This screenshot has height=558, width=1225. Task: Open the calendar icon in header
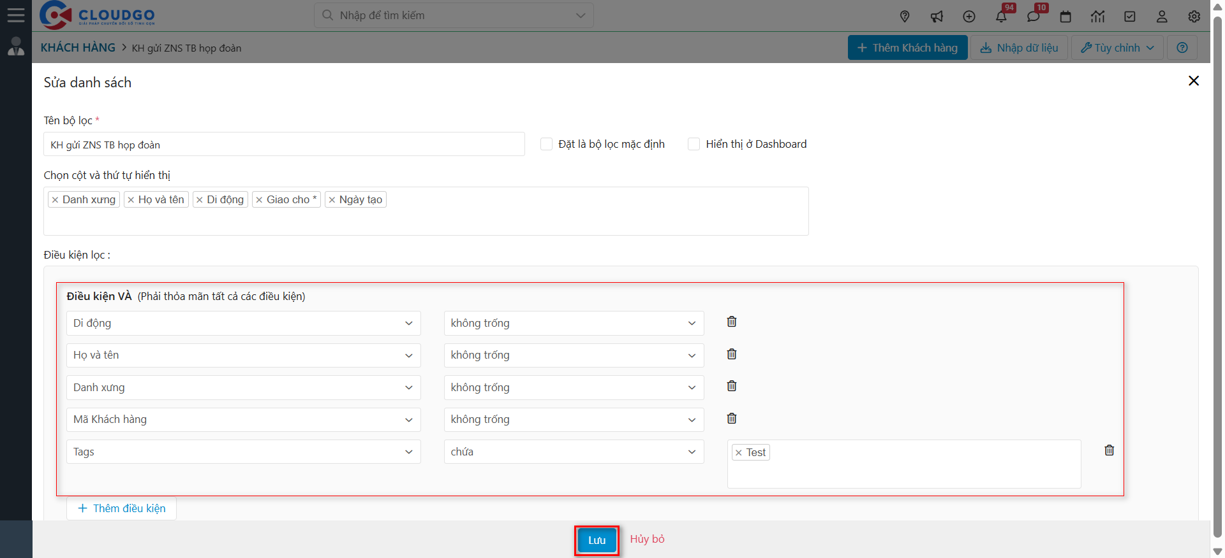tap(1065, 17)
